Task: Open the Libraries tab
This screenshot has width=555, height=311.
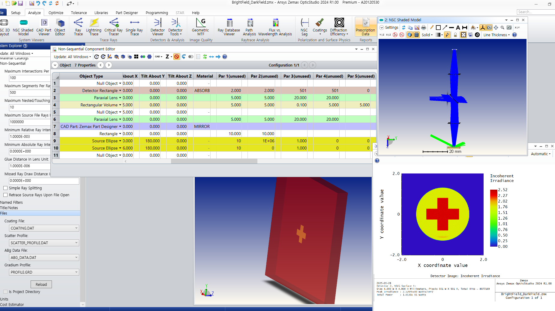Action: tap(101, 13)
